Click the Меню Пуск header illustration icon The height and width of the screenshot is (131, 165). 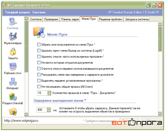coord(39,32)
